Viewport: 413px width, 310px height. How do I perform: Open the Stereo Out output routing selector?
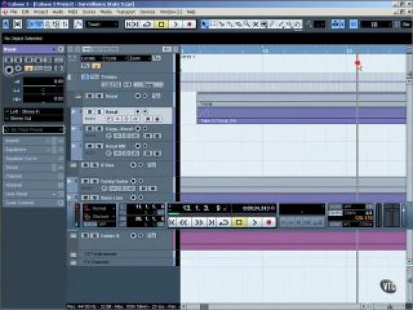[33, 118]
